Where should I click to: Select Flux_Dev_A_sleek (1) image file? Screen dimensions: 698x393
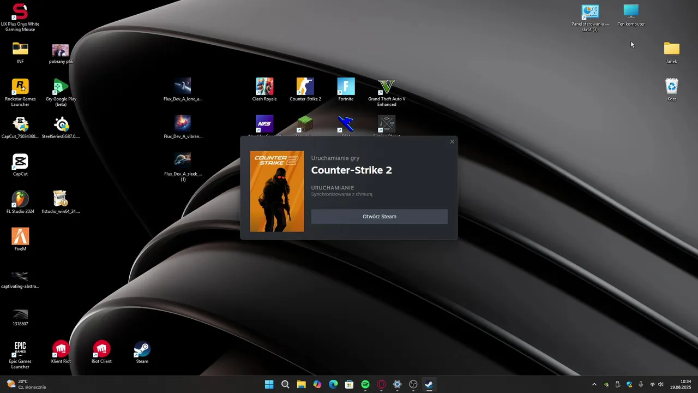tap(183, 166)
